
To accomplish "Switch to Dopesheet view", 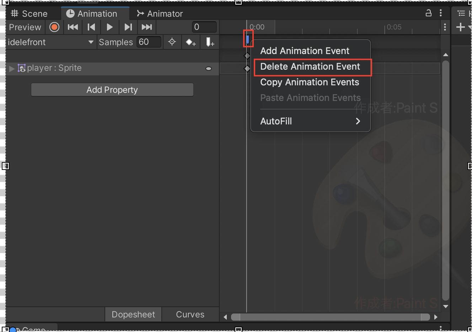I will tap(133, 315).
